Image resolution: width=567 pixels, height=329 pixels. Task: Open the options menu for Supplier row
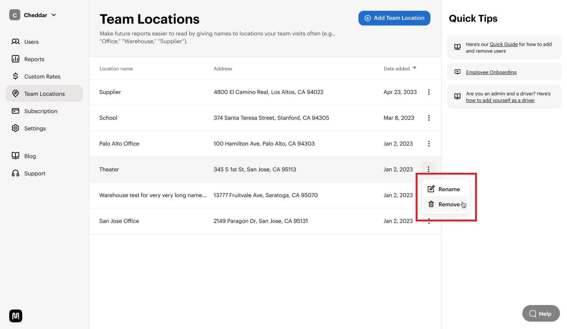click(429, 92)
